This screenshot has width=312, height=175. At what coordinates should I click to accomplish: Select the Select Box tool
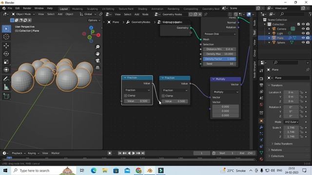pos(6,29)
